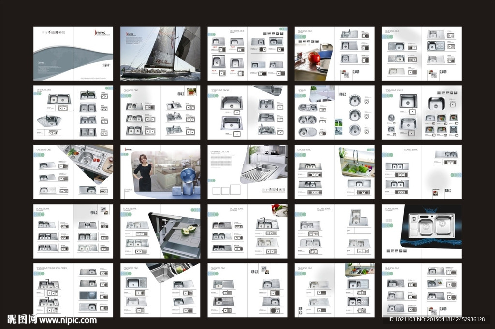Click the certification icons row atop the cover
This screenshot has height=329, width=495.
click(x=54, y=32)
